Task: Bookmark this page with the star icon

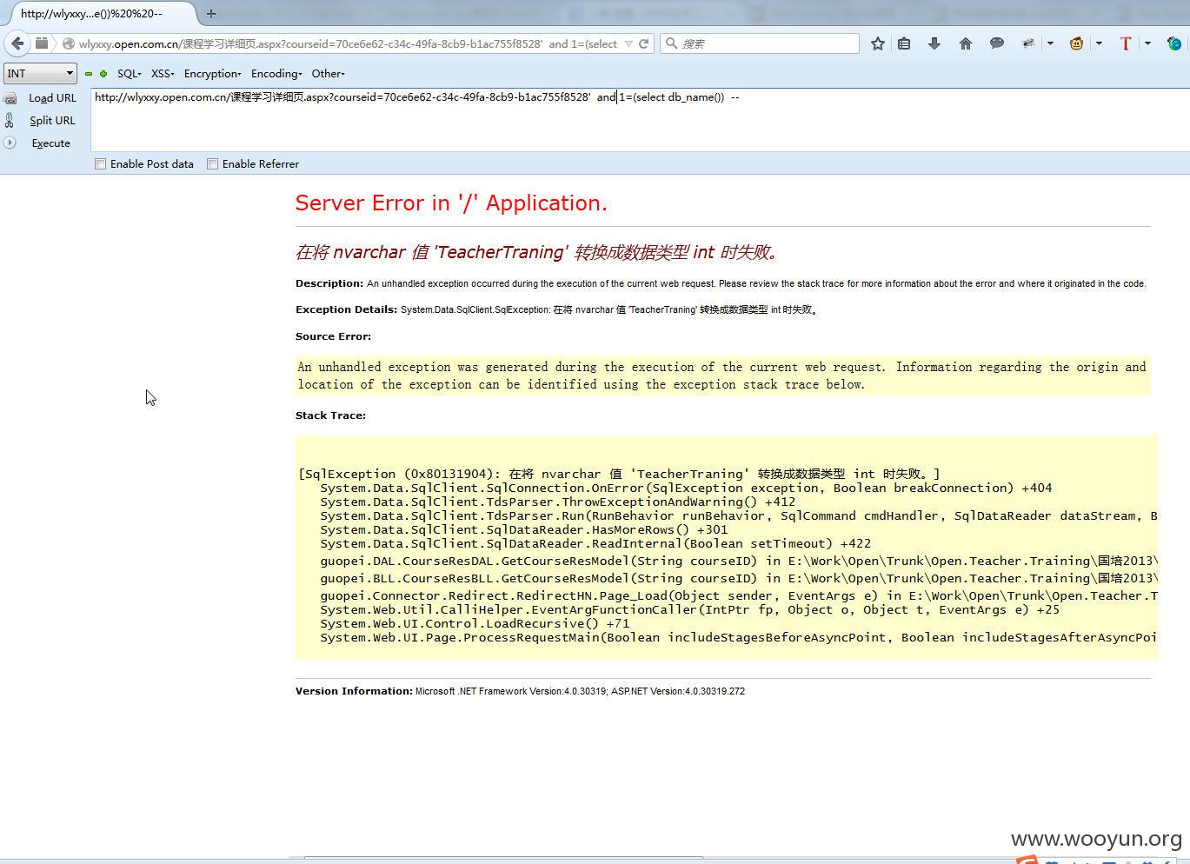Action: pos(878,43)
